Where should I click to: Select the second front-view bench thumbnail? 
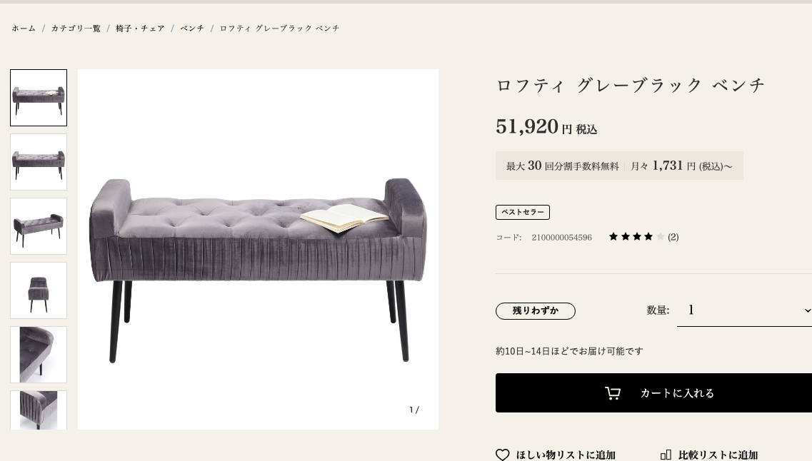[39, 162]
